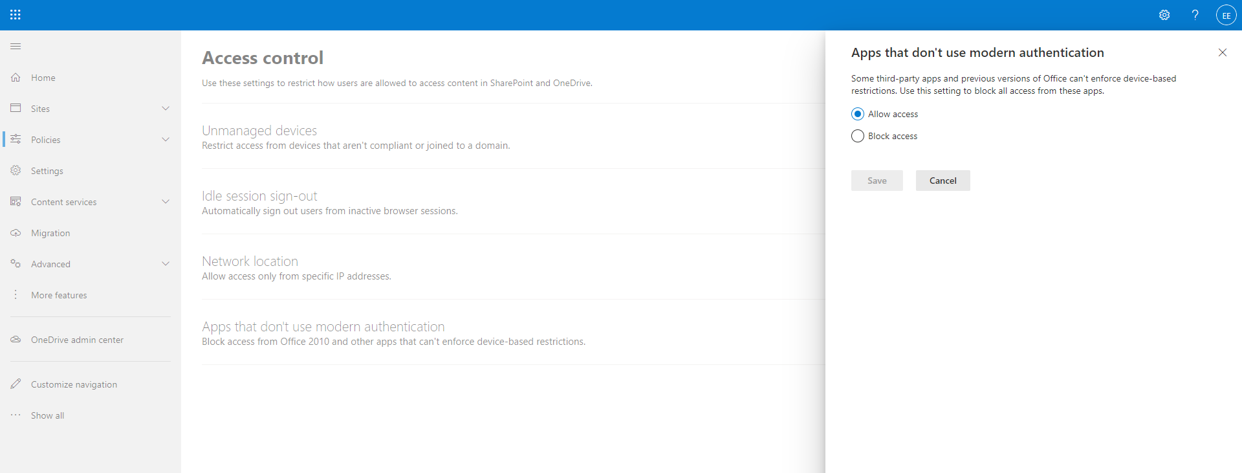Expand the Policies navigation chevron
1242x473 pixels.
166,140
